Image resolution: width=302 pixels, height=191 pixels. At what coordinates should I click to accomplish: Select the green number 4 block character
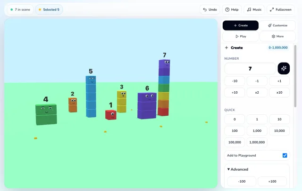pyautogui.click(x=46, y=114)
